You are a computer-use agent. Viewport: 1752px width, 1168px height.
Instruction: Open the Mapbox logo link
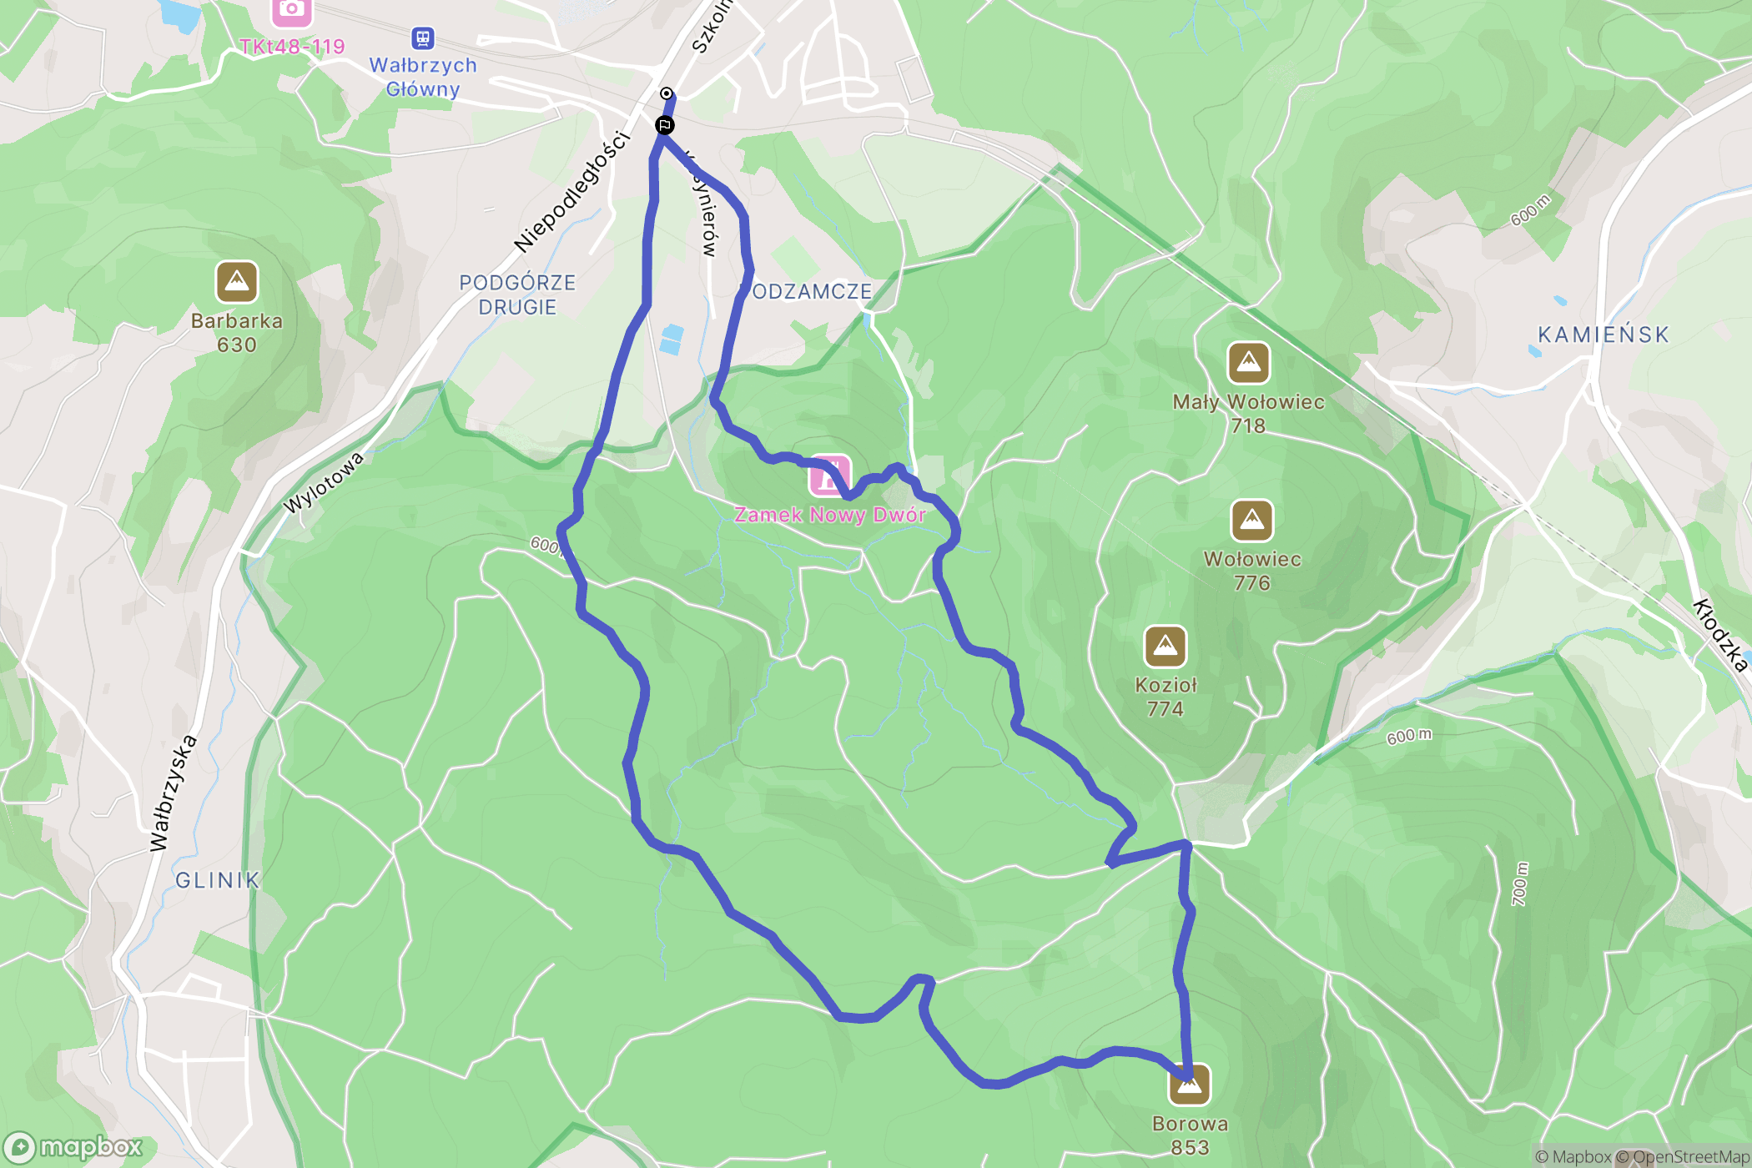click(x=73, y=1148)
